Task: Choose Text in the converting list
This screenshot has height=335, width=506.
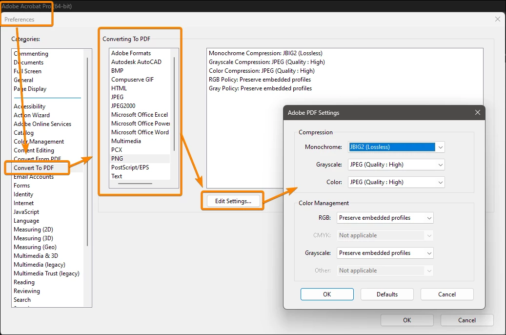Action: click(x=117, y=176)
